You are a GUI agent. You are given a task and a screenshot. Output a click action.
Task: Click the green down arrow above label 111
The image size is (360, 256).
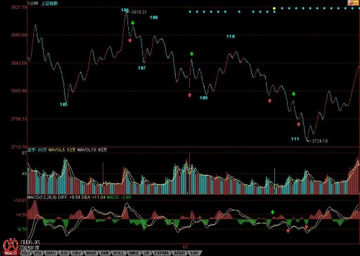point(294,94)
